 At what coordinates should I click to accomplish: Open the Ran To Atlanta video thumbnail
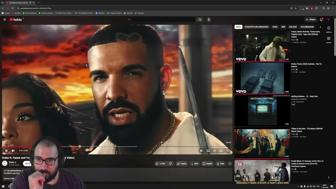tap(262, 78)
